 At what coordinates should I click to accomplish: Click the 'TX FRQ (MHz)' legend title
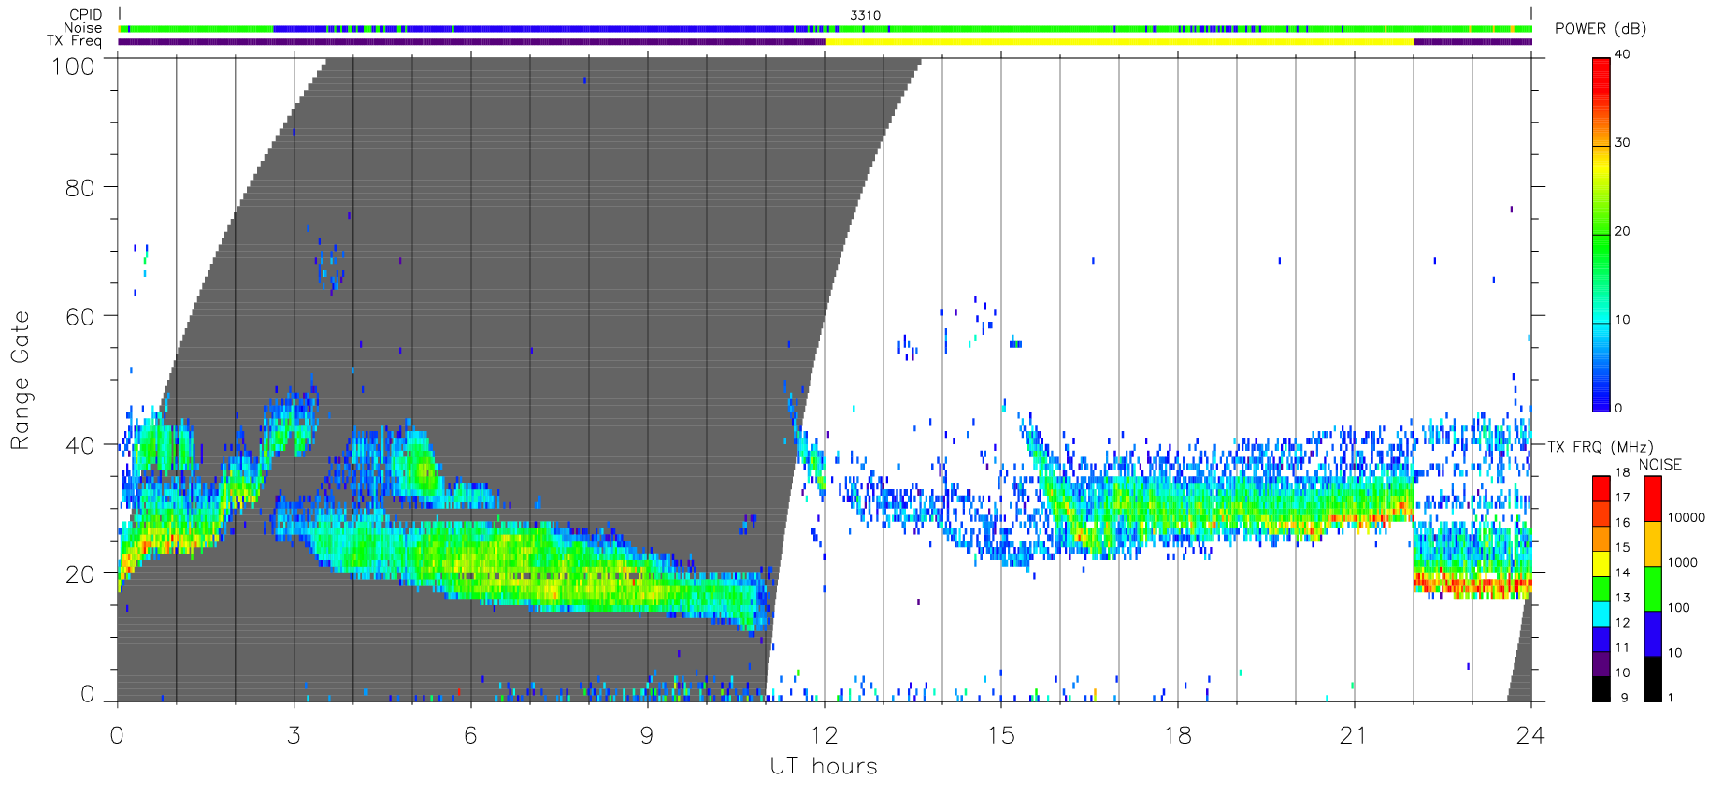tap(1600, 447)
